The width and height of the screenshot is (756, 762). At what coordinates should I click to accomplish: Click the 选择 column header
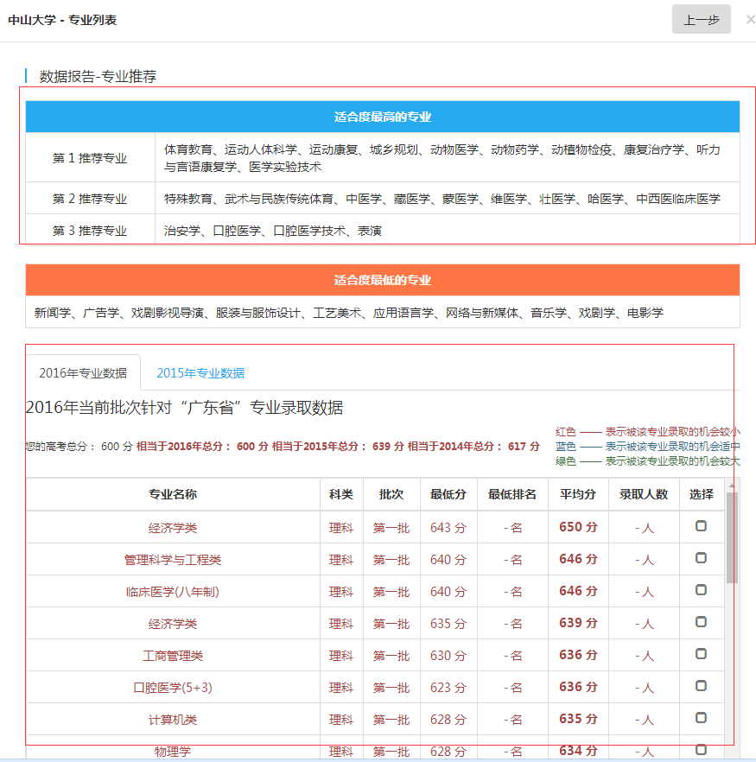point(702,494)
